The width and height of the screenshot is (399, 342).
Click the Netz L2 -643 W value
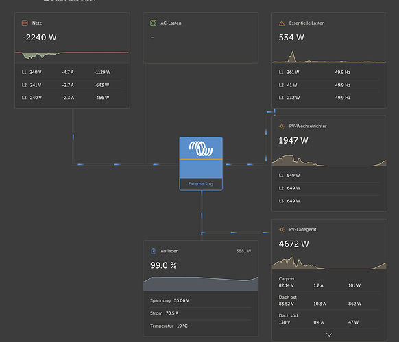101,85
